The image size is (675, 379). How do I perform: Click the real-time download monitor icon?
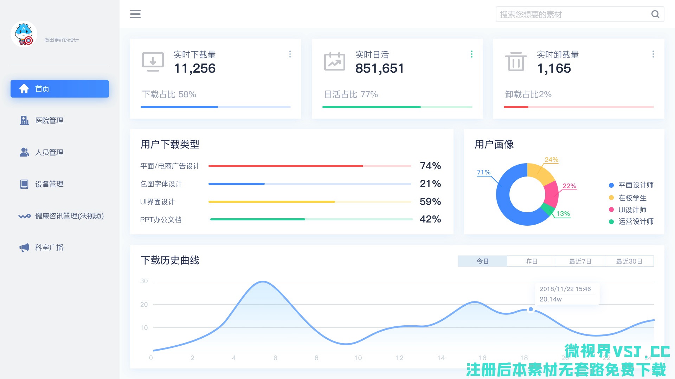pyautogui.click(x=153, y=62)
